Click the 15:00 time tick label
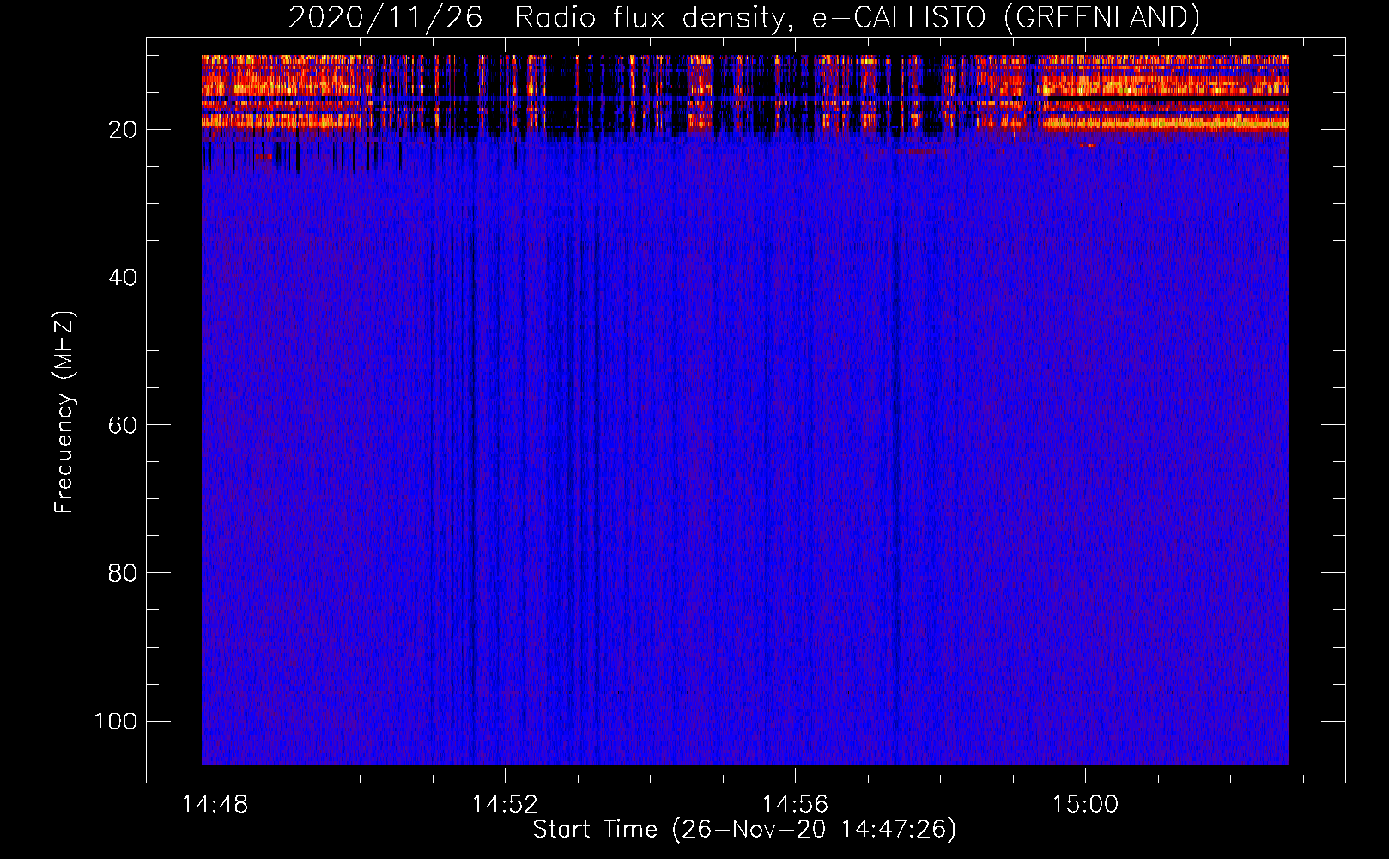Image resolution: width=1389 pixels, height=859 pixels. tap(1085, 804)
